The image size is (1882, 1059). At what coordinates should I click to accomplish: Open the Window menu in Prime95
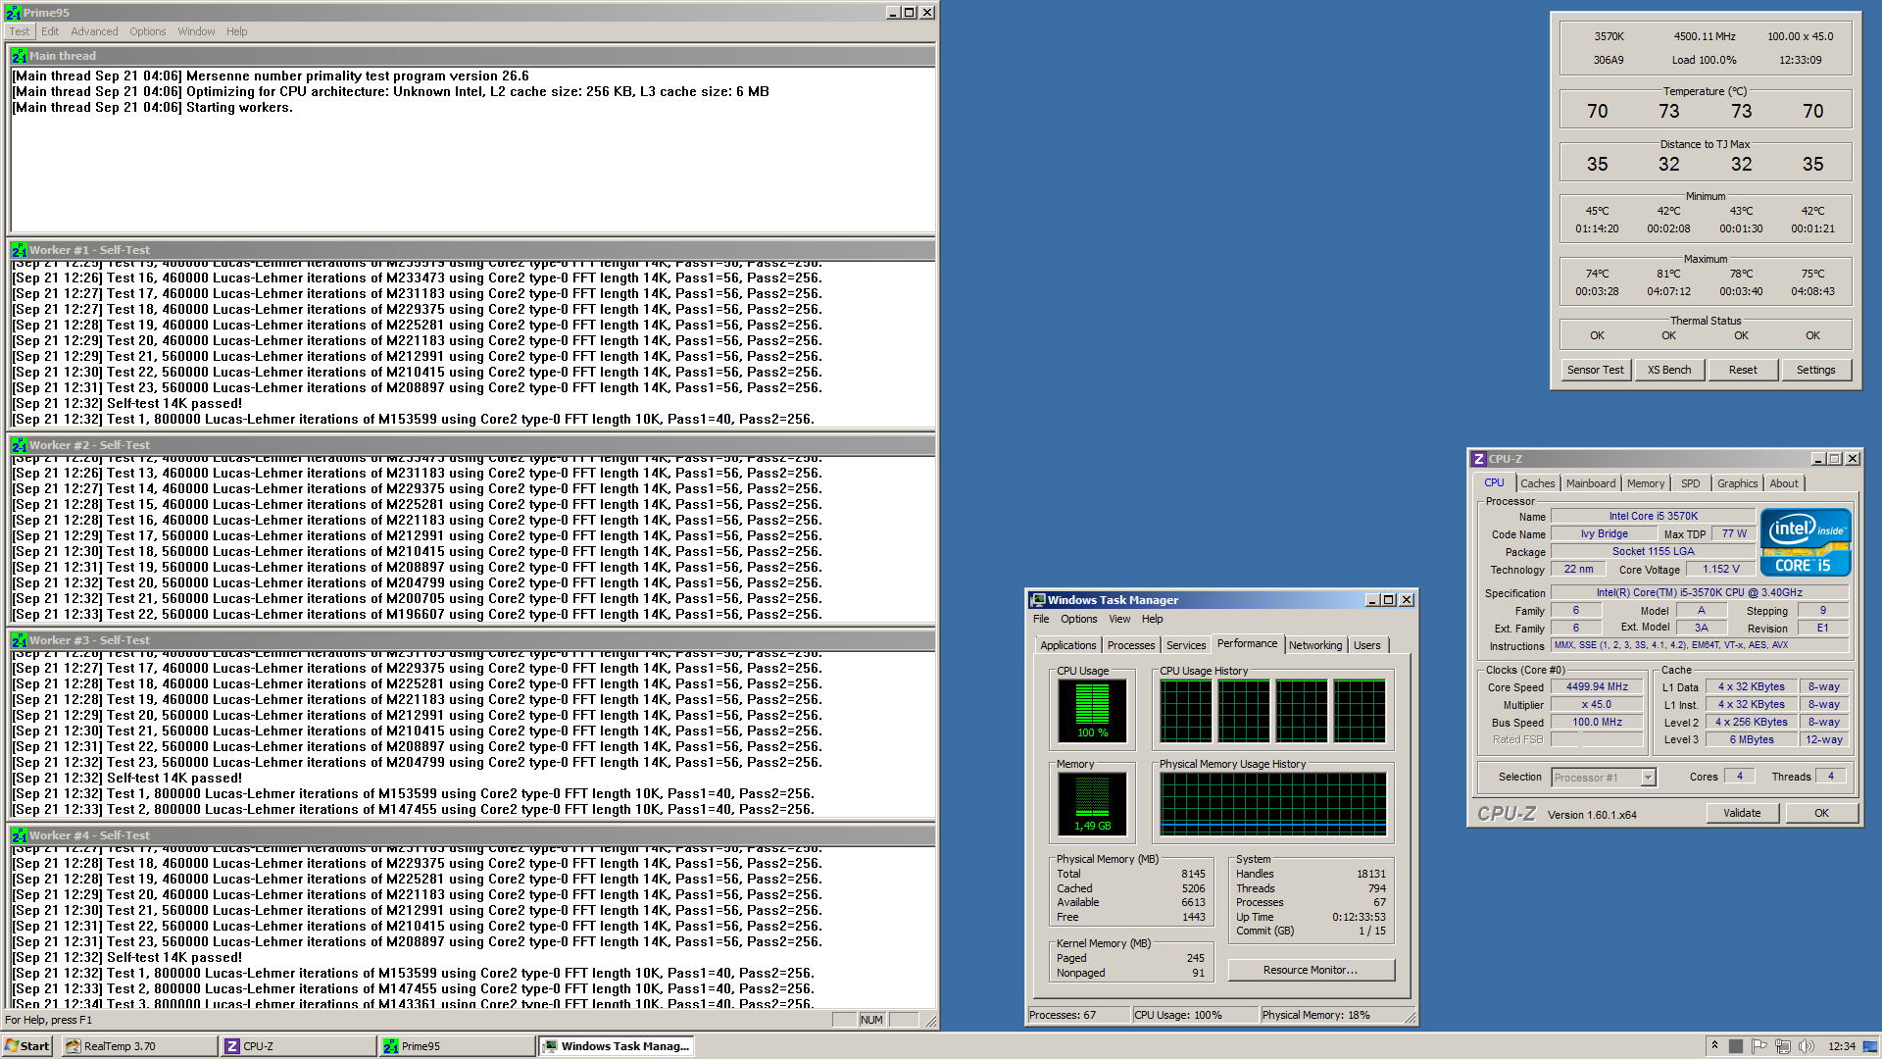click(x=196, y=31)
